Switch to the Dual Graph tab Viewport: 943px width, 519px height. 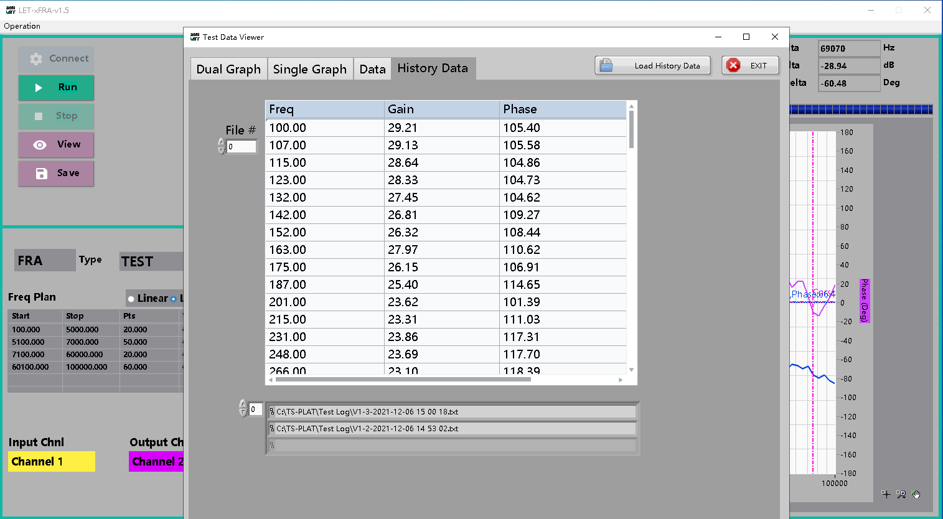(x=228, y=69)
